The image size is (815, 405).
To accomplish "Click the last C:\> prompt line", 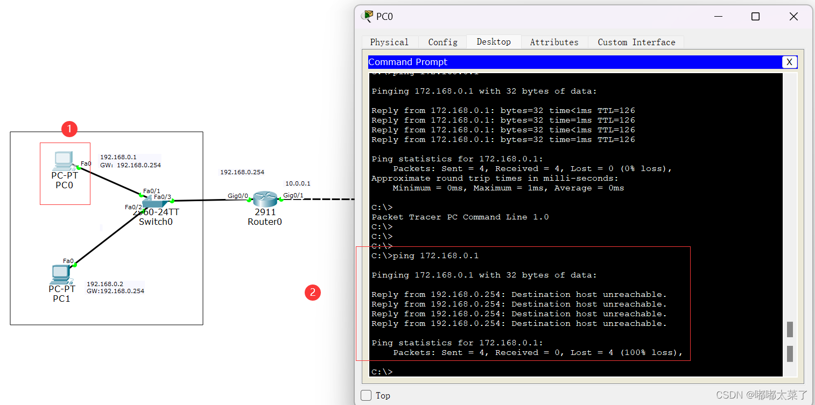I will [382, 372].
